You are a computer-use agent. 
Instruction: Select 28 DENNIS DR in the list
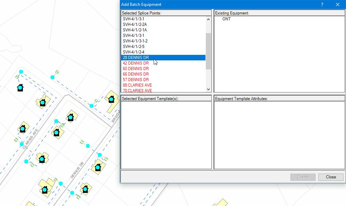163,58
